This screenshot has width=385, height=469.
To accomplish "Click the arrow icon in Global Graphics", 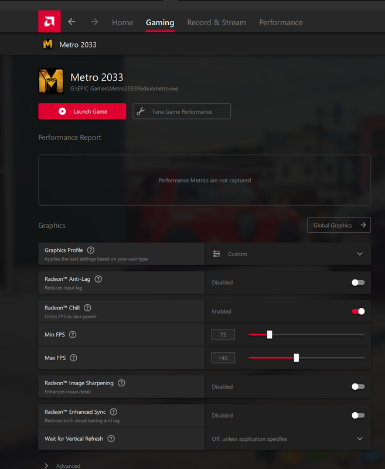I will [x=363, y=225].
